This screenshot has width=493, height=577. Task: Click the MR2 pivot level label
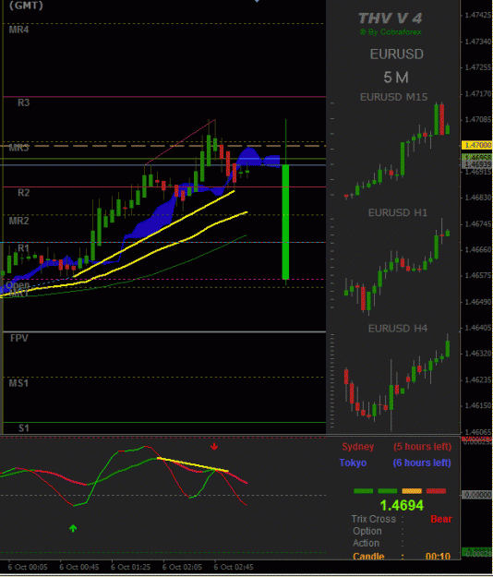click(x=18, y=221)
